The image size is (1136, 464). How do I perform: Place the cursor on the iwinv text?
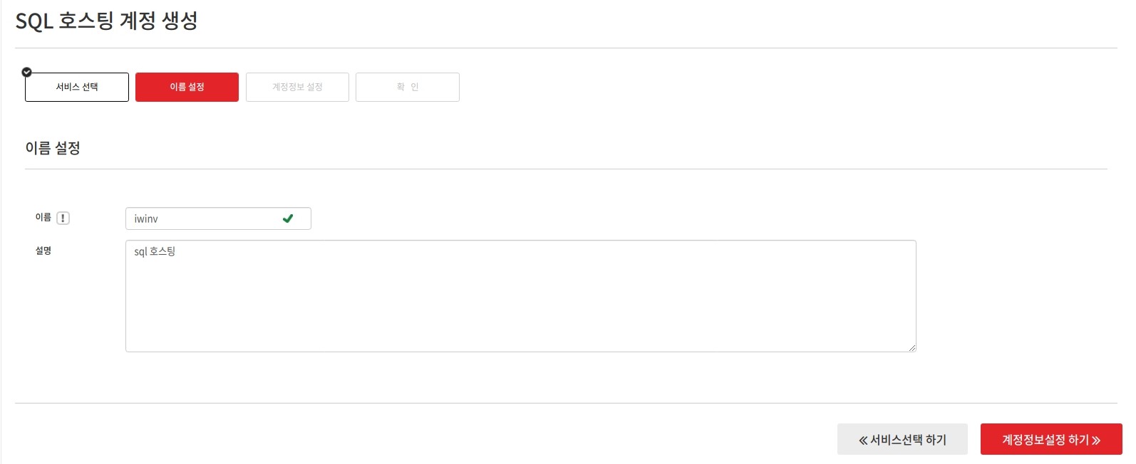click(x=146, y=218)
